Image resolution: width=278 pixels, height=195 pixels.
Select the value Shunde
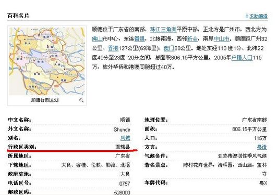coord(122,129)
